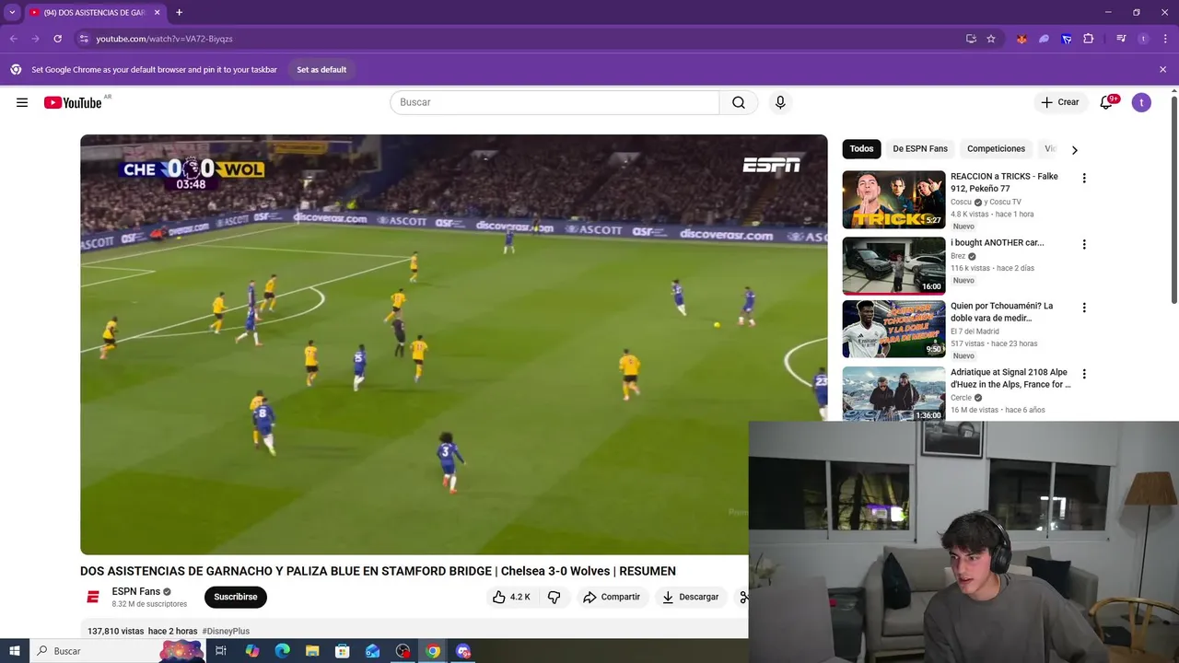The height and width of the screenshot is (663, 1179).
Task: Switch to the DOS ASISTENCIAS browser tab
Action: coord(95,13)
